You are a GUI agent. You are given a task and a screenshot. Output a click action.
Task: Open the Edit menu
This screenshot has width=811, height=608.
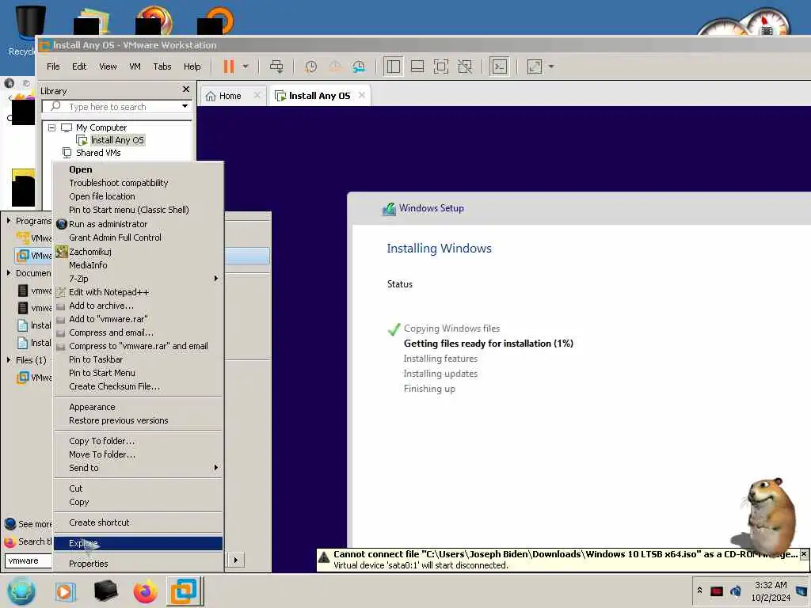(x=79, y=66)
